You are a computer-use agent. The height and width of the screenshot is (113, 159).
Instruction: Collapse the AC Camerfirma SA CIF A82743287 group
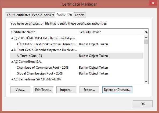tap(12, 79)
